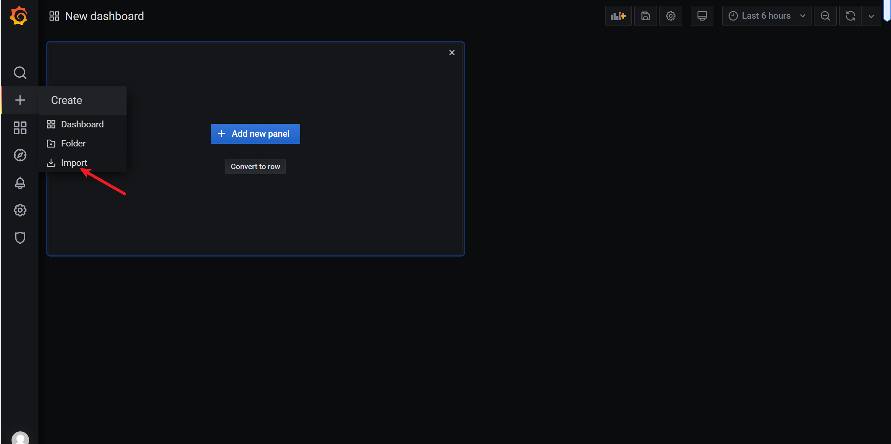Open dashboard settings gear in top bar
This screenshot has height=444, width=891.
(671, 16)
